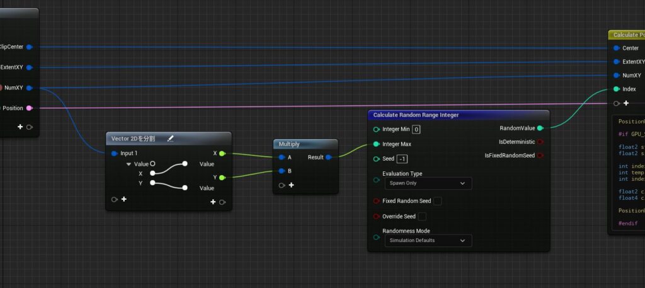Click the ExtentXY input pin on Calculate node
Viewport: 645px width, 288px height.
point(616,62)
